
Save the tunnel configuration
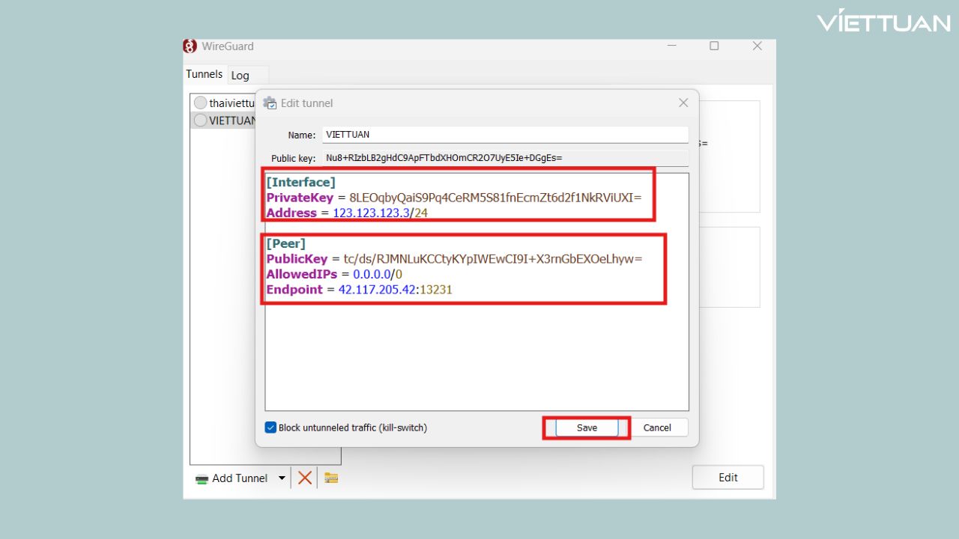587,427
